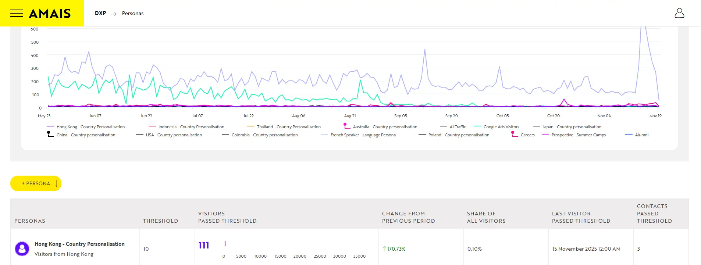Click the AMAIS logo

[50, 14]
